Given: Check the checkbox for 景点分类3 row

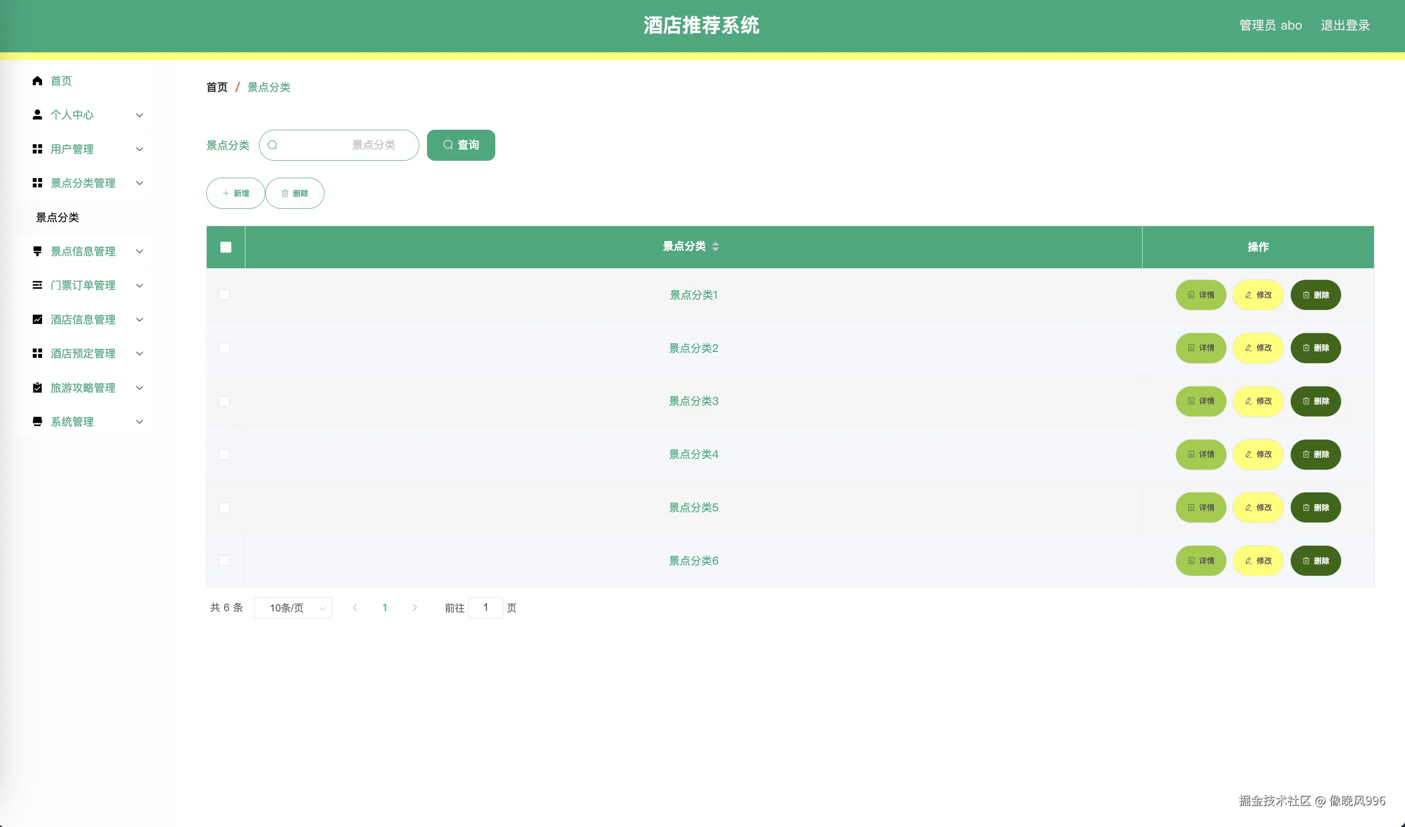Looking at the screenshot, I should 225,401.
